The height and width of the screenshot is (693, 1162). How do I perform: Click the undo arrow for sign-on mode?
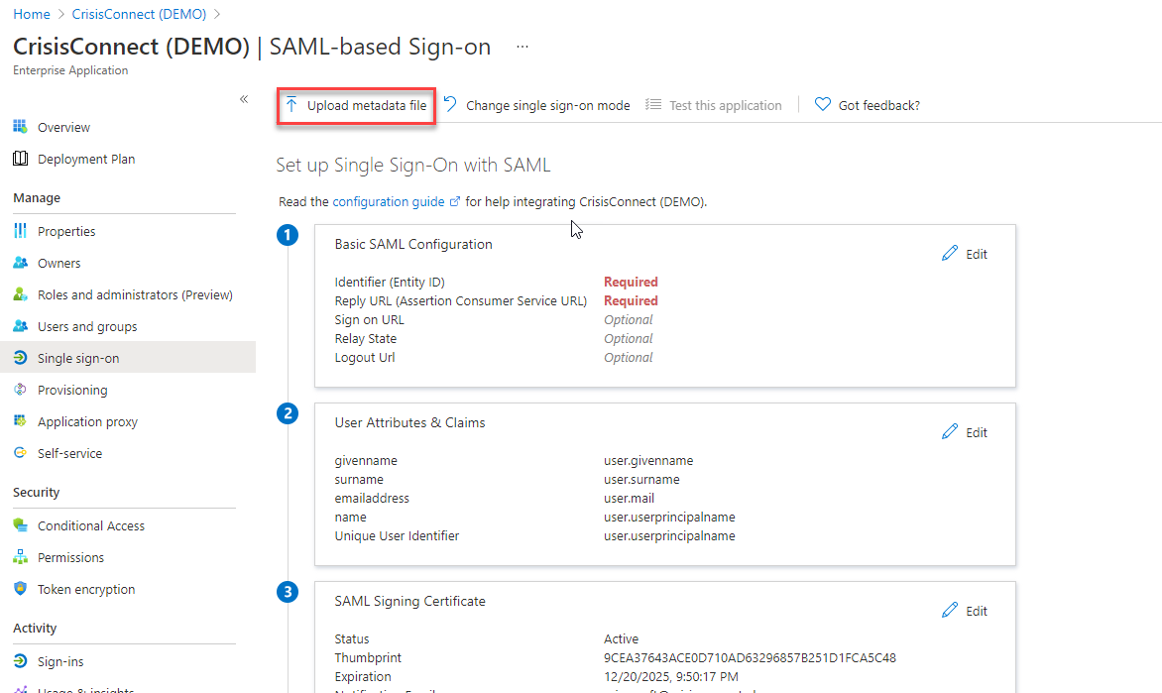click(x=450, y=104)
